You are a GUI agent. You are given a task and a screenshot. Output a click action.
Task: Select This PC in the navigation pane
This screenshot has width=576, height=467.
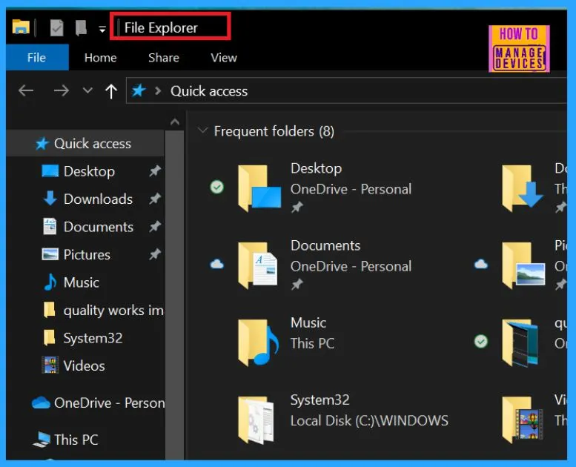click(x=76, y=440)
